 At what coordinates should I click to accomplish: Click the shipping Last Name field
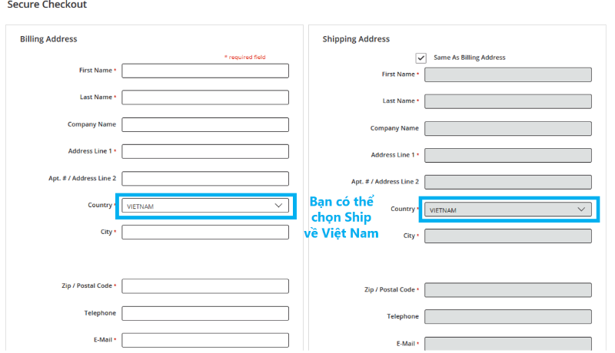[507, 101]
